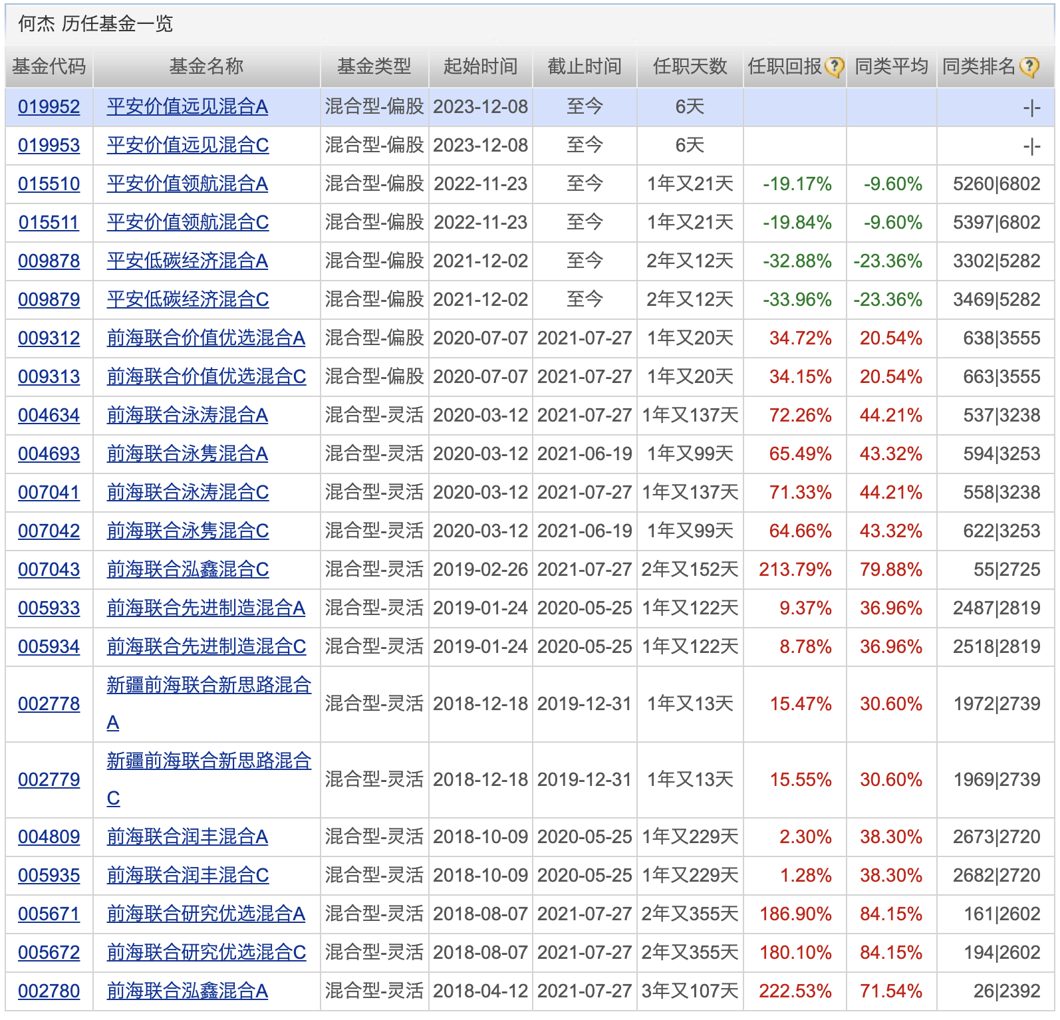This screenshot has width=1060, height=1020.
Task: Open fund code 005933 link
Action: click(49, 608)
